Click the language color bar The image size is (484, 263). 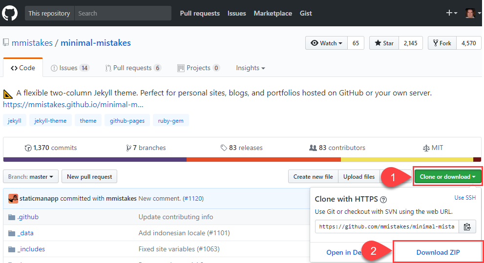click(242, 160)
